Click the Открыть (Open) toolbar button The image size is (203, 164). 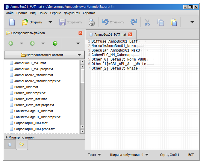tap(32, 22)
